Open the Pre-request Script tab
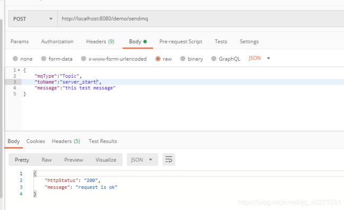344x210 pixels. (181, 42)
